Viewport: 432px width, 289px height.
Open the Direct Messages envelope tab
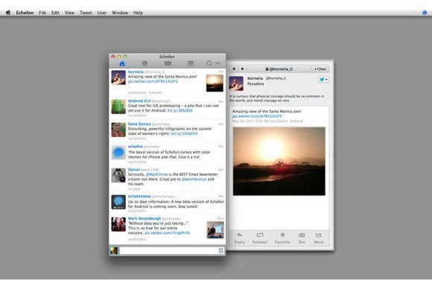168,63
